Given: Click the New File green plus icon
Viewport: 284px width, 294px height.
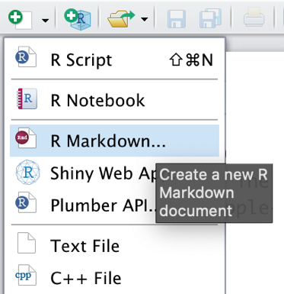Looking at the screenshot, I should (x=20, y=19).
